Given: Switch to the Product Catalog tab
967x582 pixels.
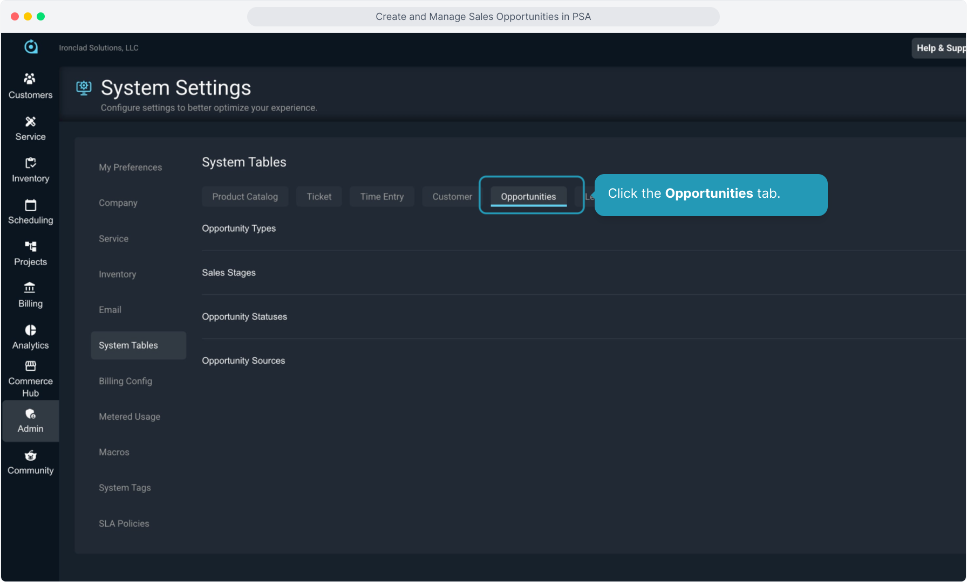Looking at the screenshot, I should click(245, 197).
